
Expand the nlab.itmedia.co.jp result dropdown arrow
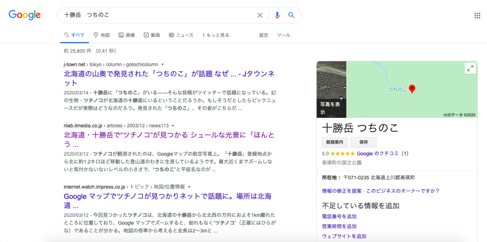pyautogui.click(x=173, y=126)
